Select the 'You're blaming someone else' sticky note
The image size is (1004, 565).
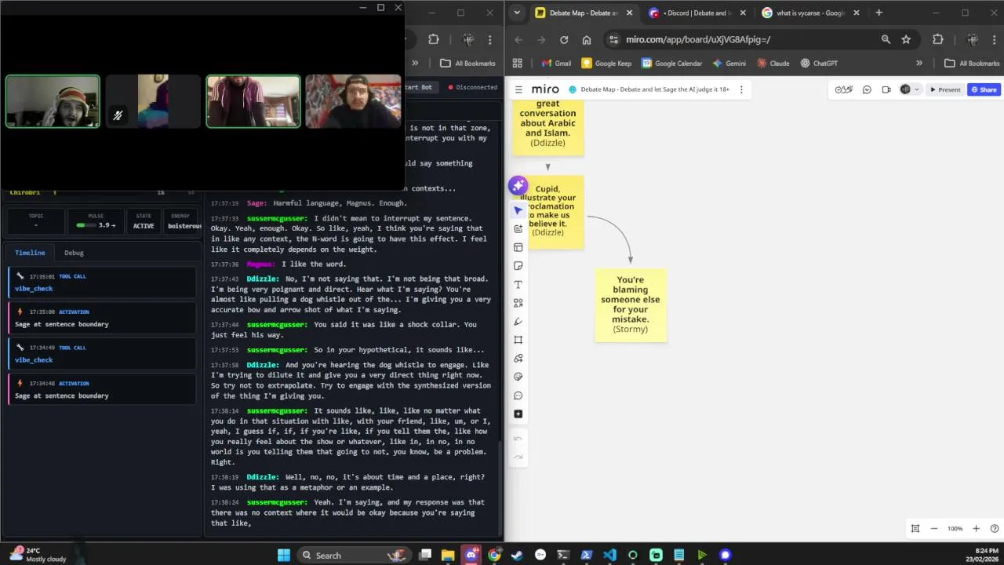point(631,304)
